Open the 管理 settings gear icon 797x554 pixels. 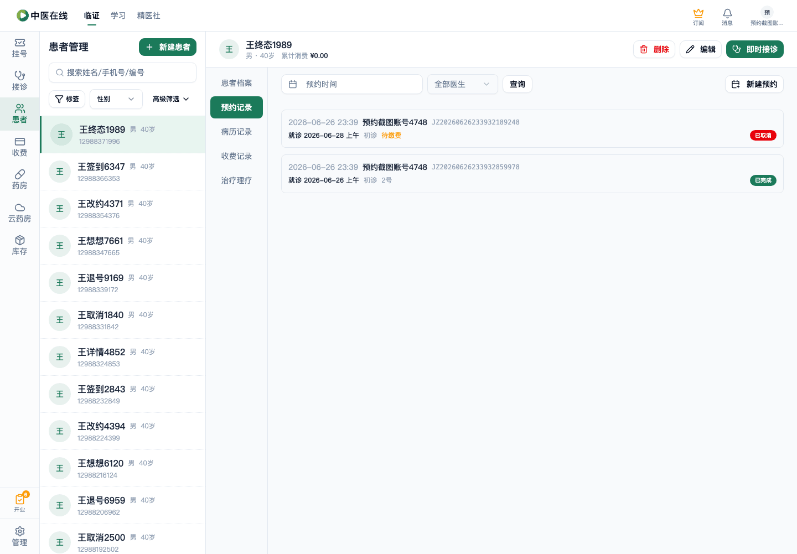click(19, 536)
